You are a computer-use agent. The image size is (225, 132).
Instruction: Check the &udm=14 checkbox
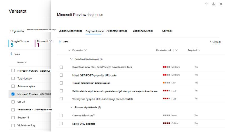pyautogui.click(x=13, y=117)
